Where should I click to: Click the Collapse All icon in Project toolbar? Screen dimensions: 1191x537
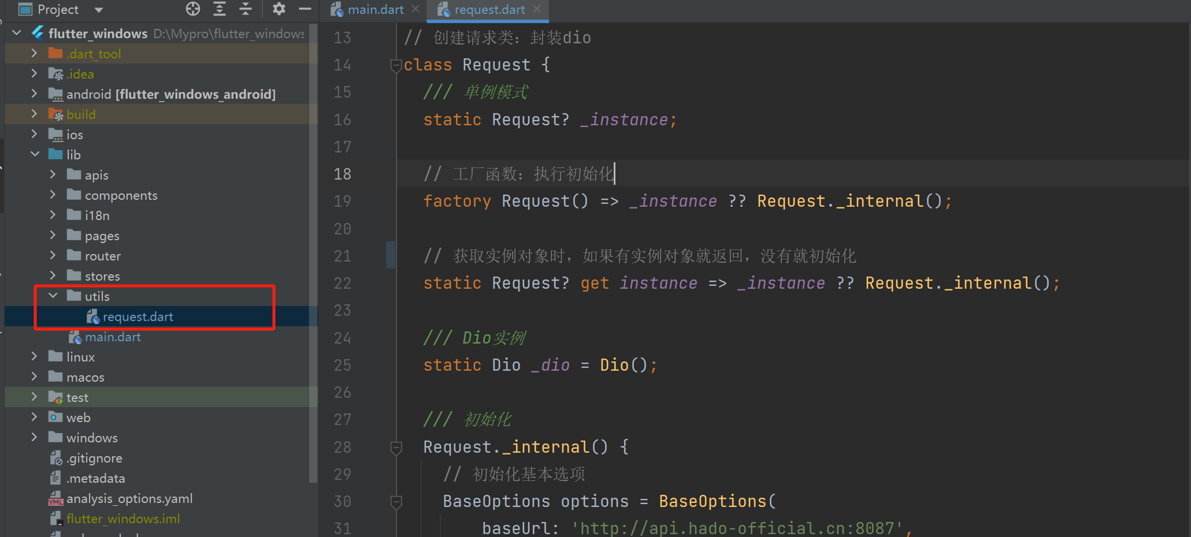(246, 9)
